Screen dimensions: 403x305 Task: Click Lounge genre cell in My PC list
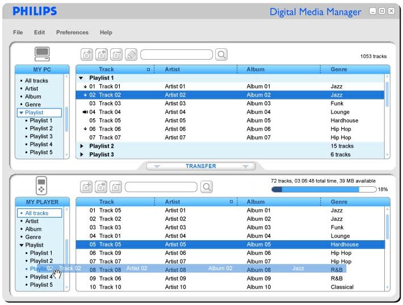(x=340, y=112)
